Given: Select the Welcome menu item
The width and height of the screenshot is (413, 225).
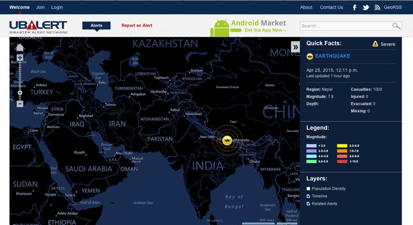Looking at the screenshot, I should [19, 7].
